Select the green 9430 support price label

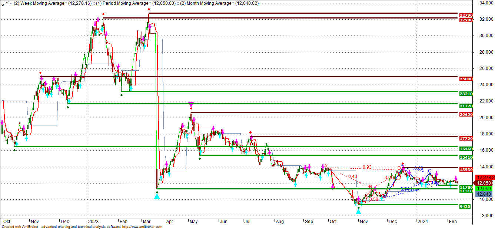tap(465, 206)
